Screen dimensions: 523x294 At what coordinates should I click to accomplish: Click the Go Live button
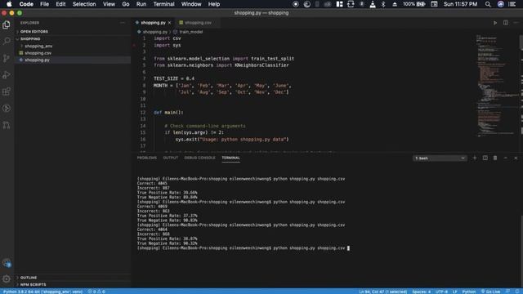pos(490,292)
